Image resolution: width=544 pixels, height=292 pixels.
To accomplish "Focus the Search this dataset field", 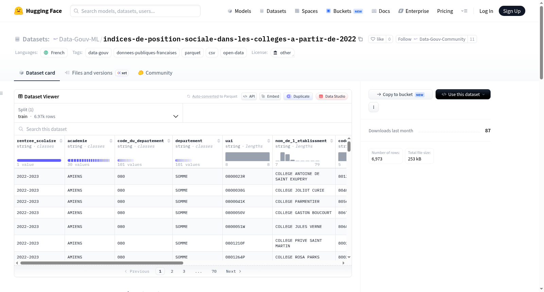I will 183,129.
